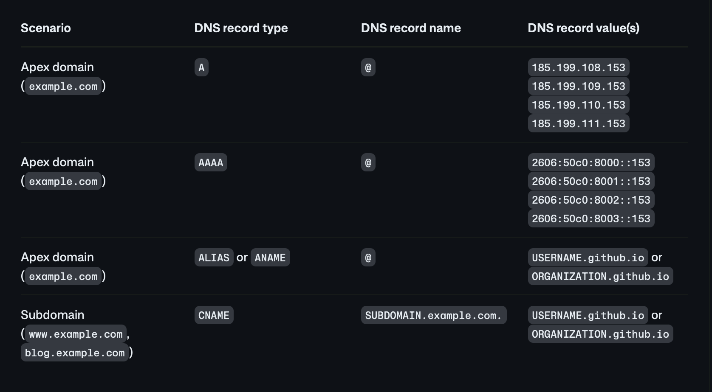The height and width of the screenshot is (392, 712).
Task: Select ORGANIZATION.github.io in the ALIAS row
Action: [x=600, y=276]
